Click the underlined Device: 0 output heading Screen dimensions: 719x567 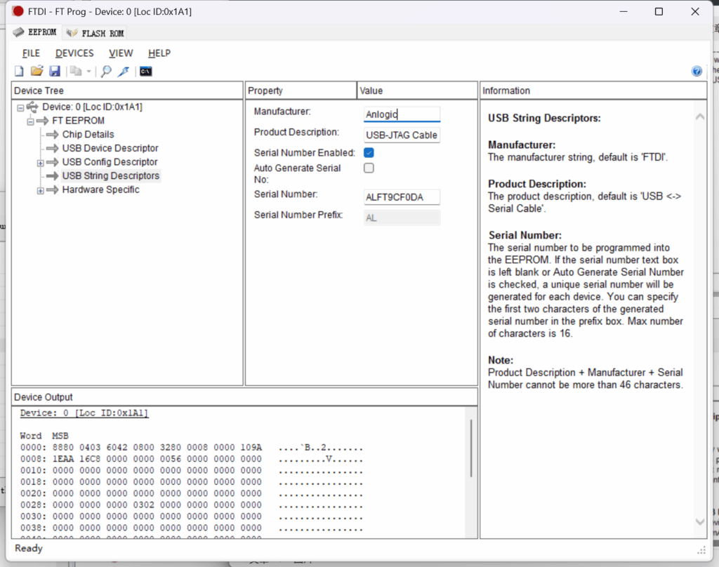click(x=84, y=413)
